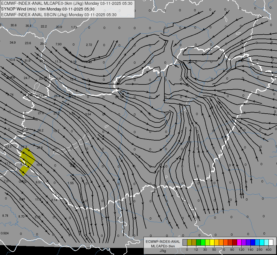277x255 pixels.
Task: Pick the yellow color in the MLCAPE legend
Action: pos(212,242)
